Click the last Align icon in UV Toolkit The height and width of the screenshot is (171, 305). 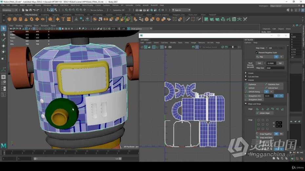point(282,109)
